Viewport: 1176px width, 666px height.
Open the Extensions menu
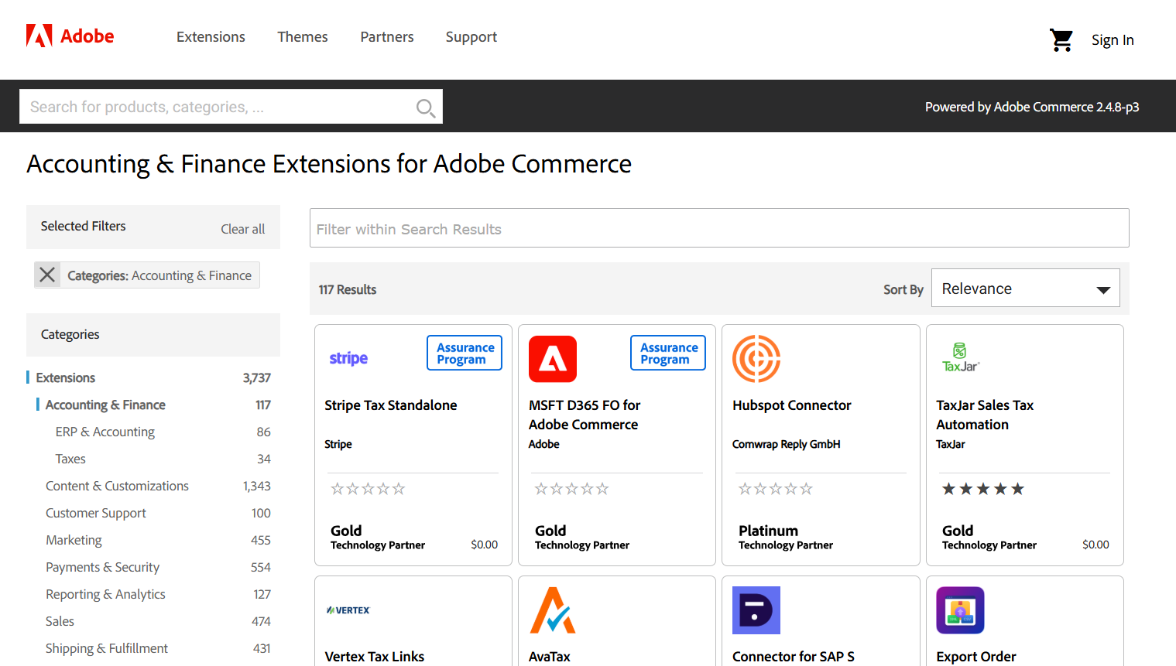pyautogui.click(x=211, y=37)
